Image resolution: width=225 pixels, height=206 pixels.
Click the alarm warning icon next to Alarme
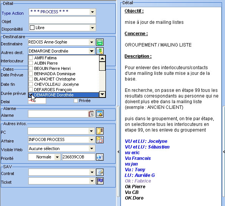[x=100, y=114]
